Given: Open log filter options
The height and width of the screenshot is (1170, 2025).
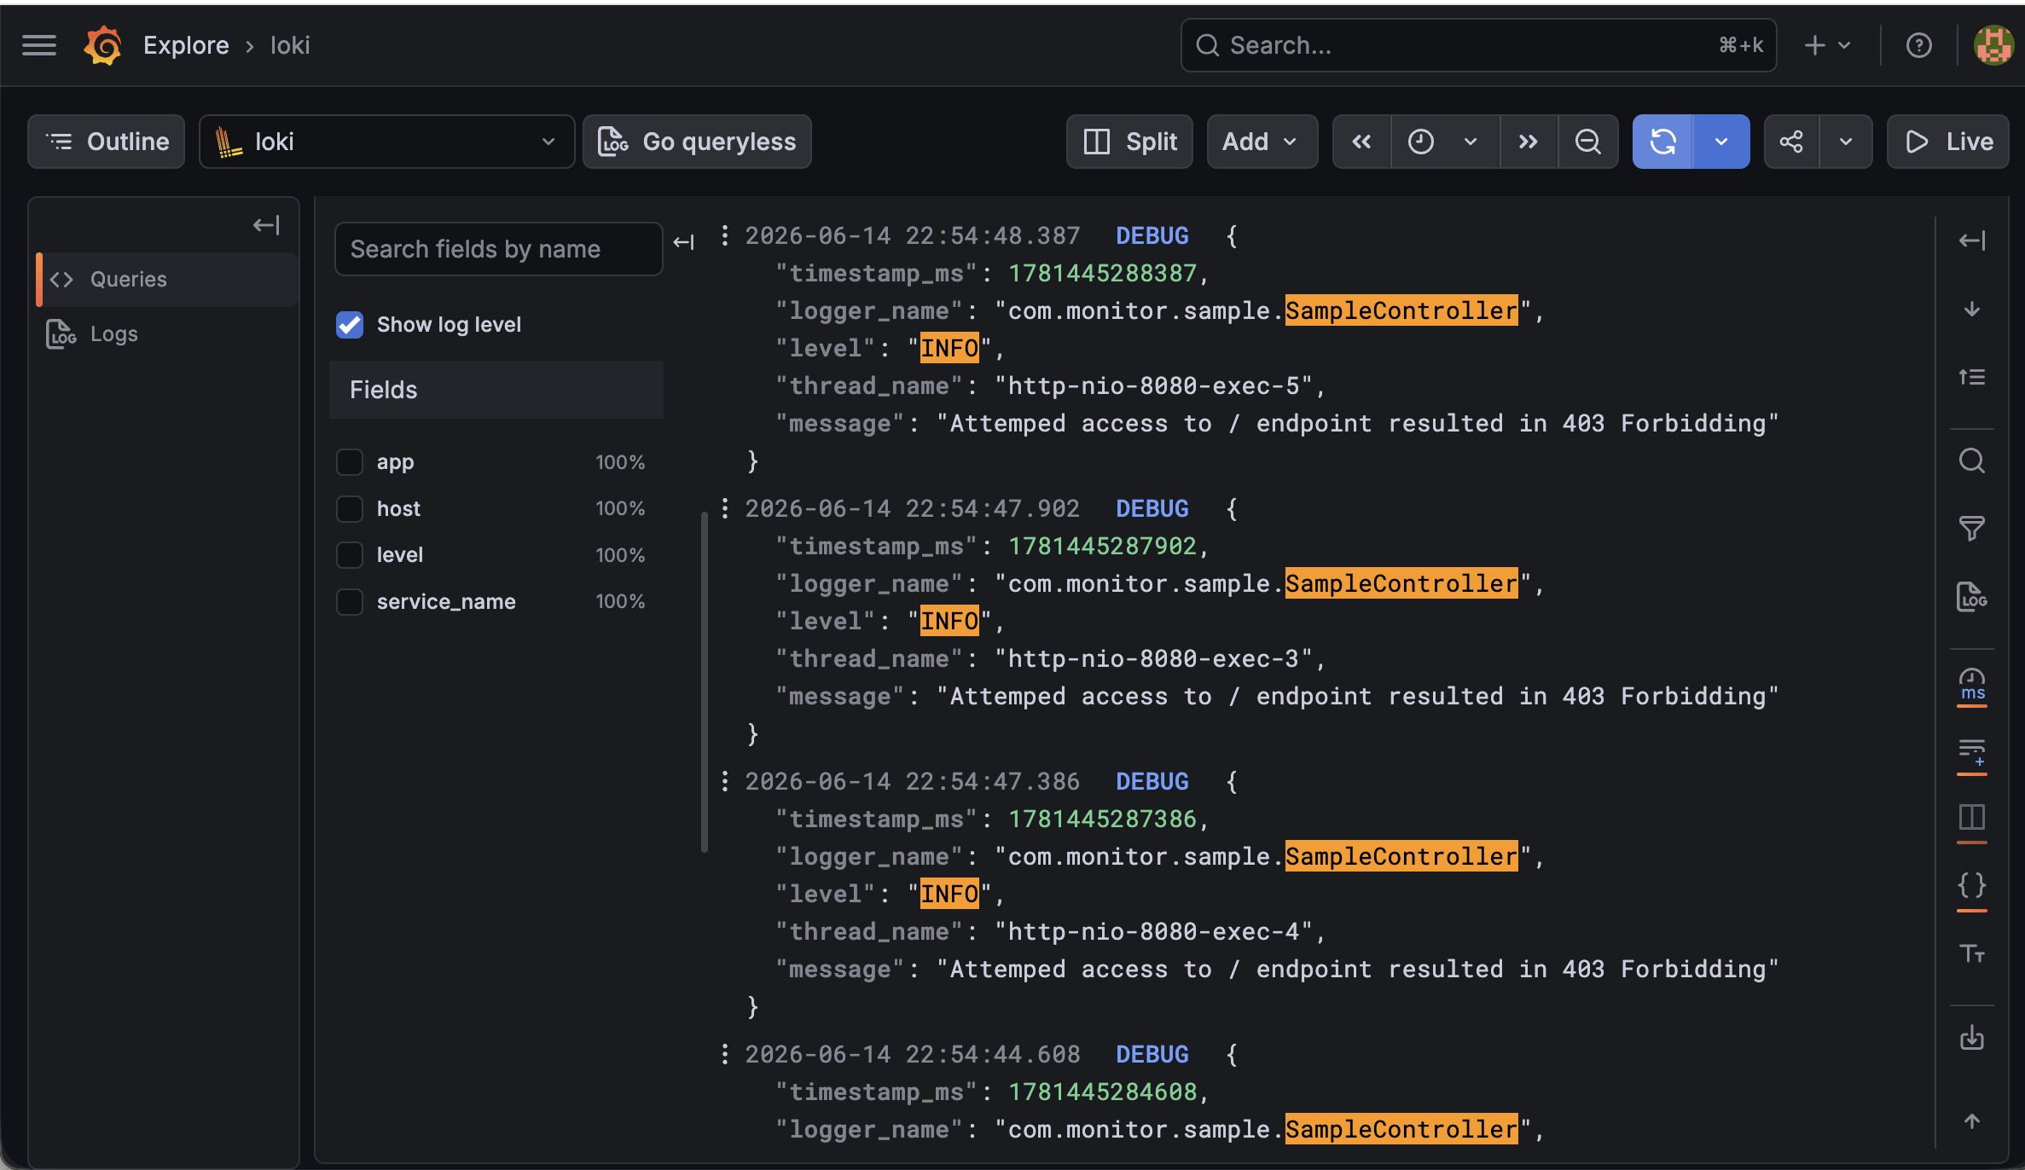Looking at the screenshot, I should (x=1971, y=529).
